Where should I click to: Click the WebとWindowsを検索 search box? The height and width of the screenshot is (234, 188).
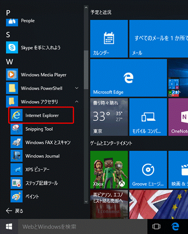(83, 226)
